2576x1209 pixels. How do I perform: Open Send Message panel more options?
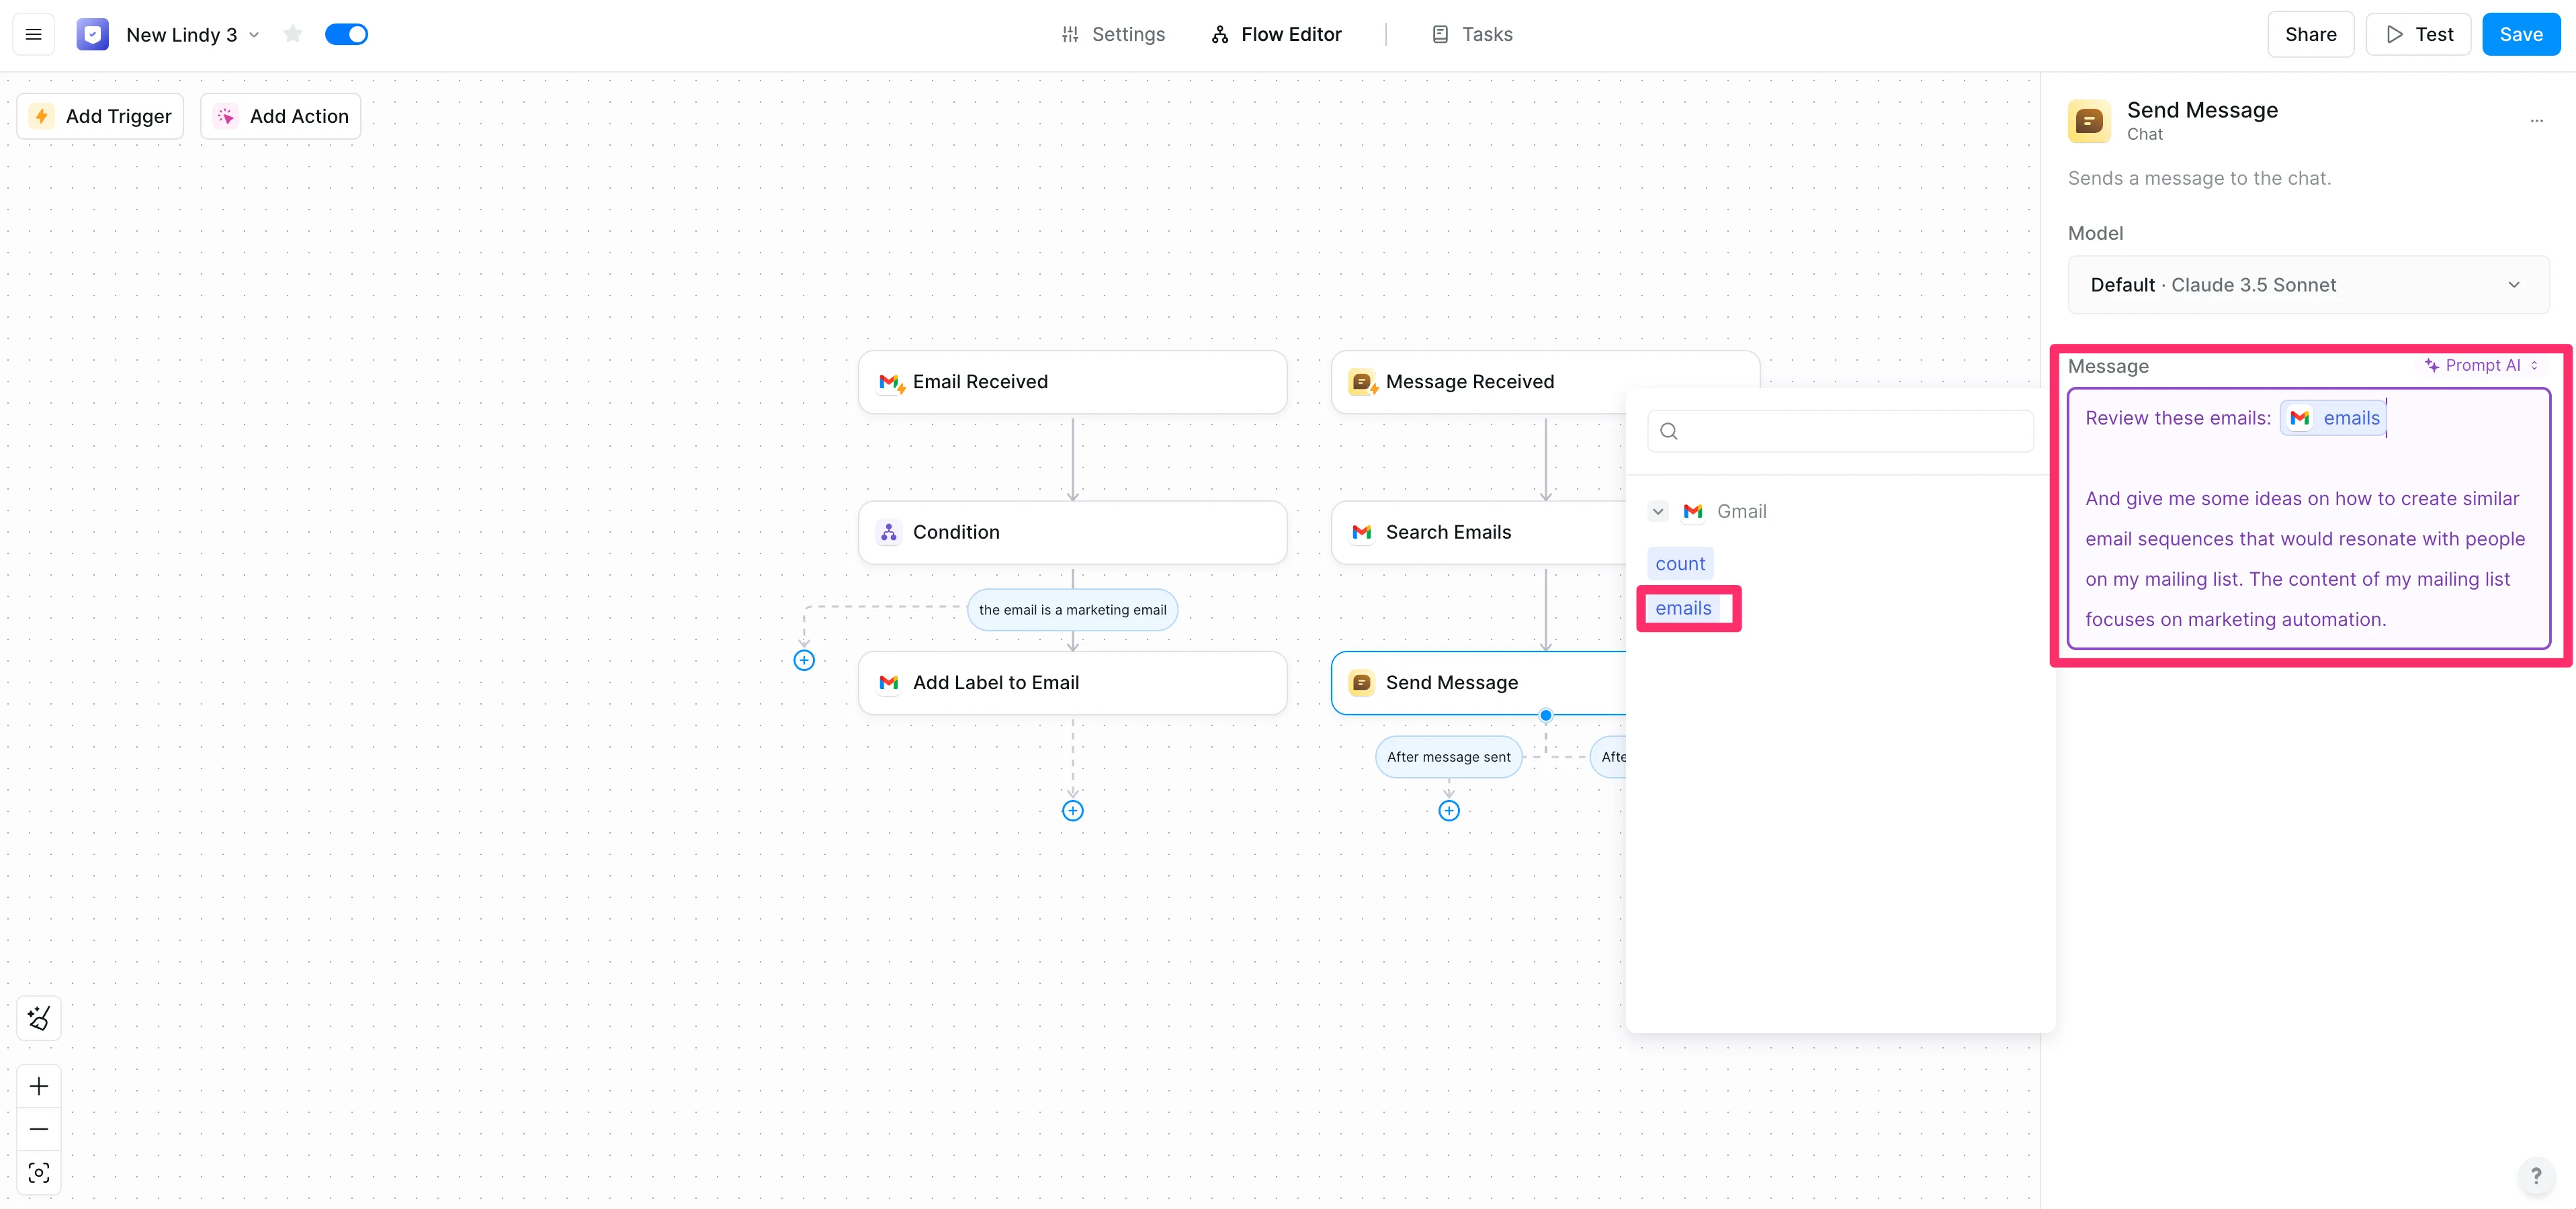tap(2536, 121)
